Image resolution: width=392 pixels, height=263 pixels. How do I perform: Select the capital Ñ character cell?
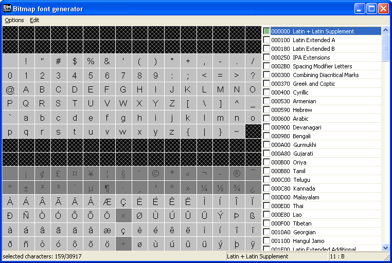point(26,216)
